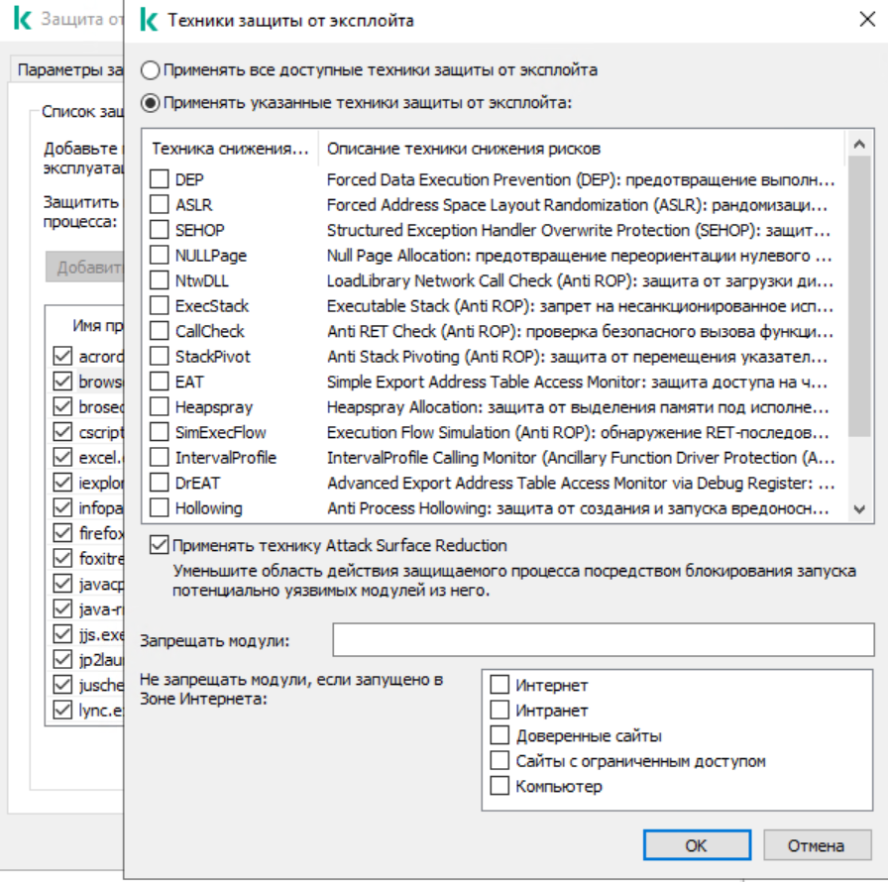This screenshot has height=882, width=888.
Task: Close the exploit techniques dialog
Action: click(867, 20)
